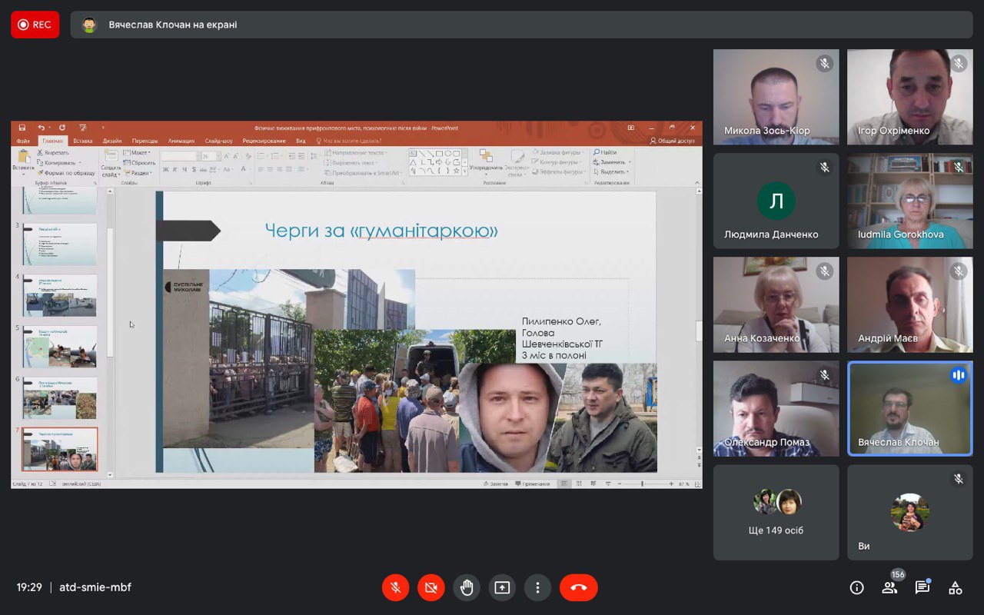
Task: Open the Заменить replace dropdown
Action: coord(613,162)
